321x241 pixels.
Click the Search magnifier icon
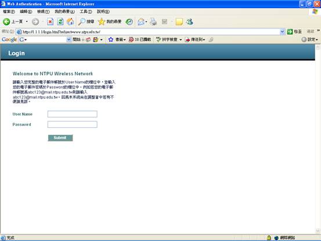tap(82, 21)
